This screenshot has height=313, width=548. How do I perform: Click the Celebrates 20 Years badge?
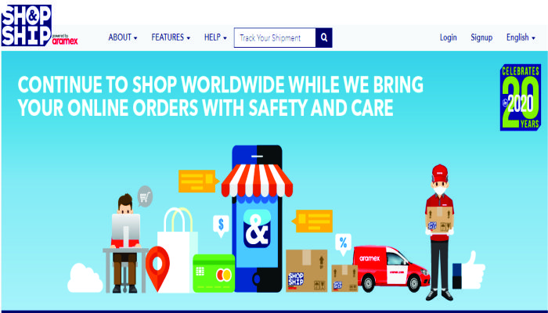point(521,98)
